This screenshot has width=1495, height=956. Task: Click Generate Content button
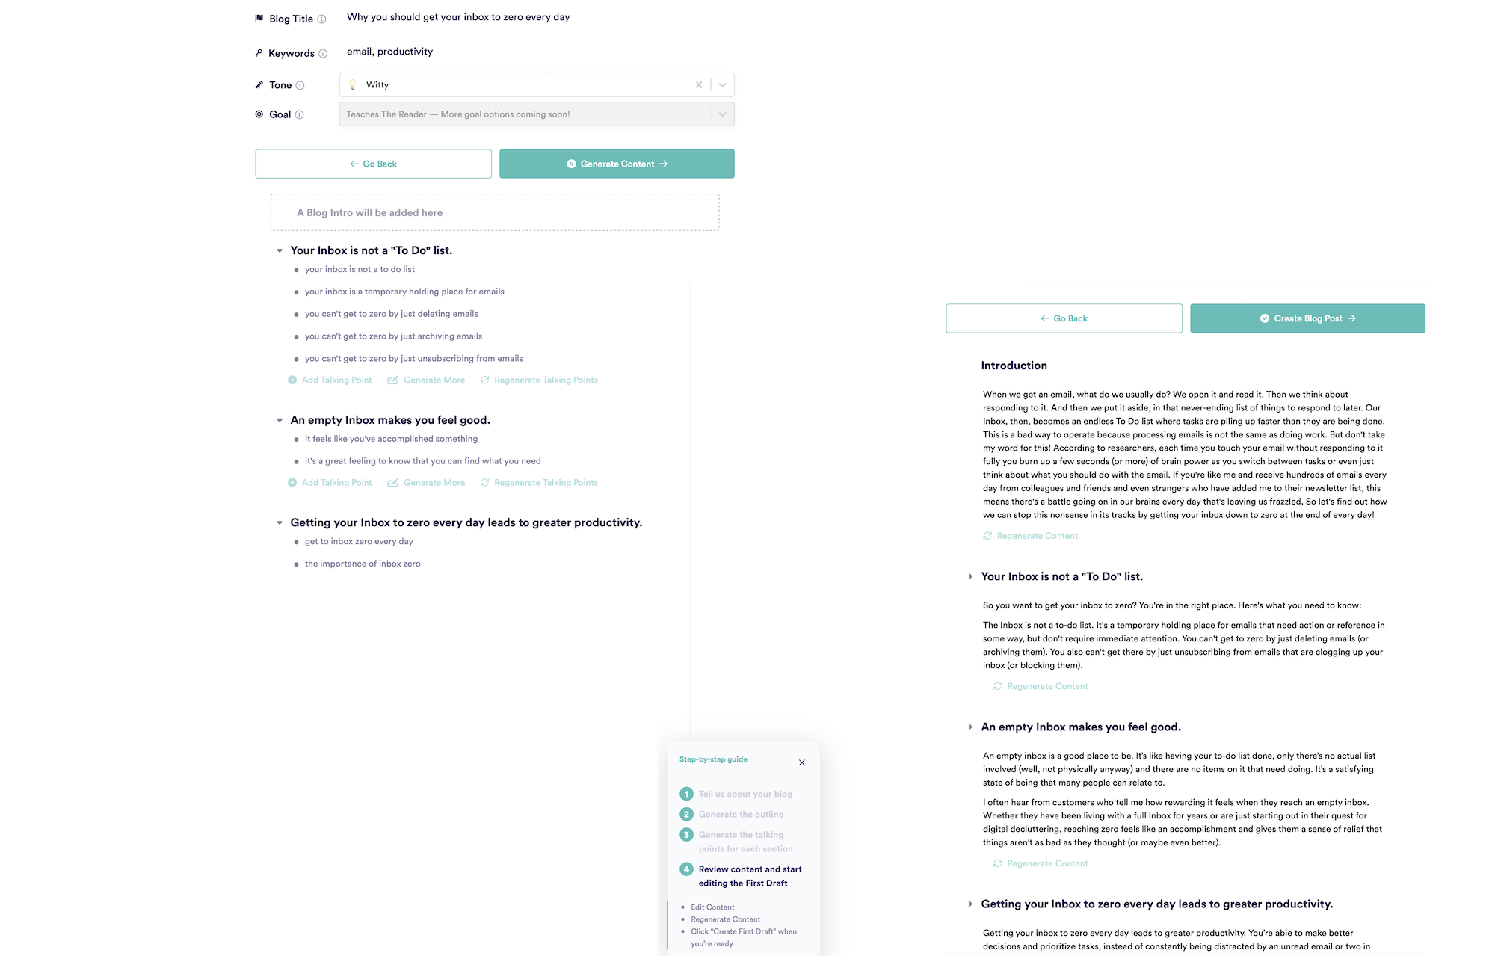pyautogui.click(x=616, y=164)
